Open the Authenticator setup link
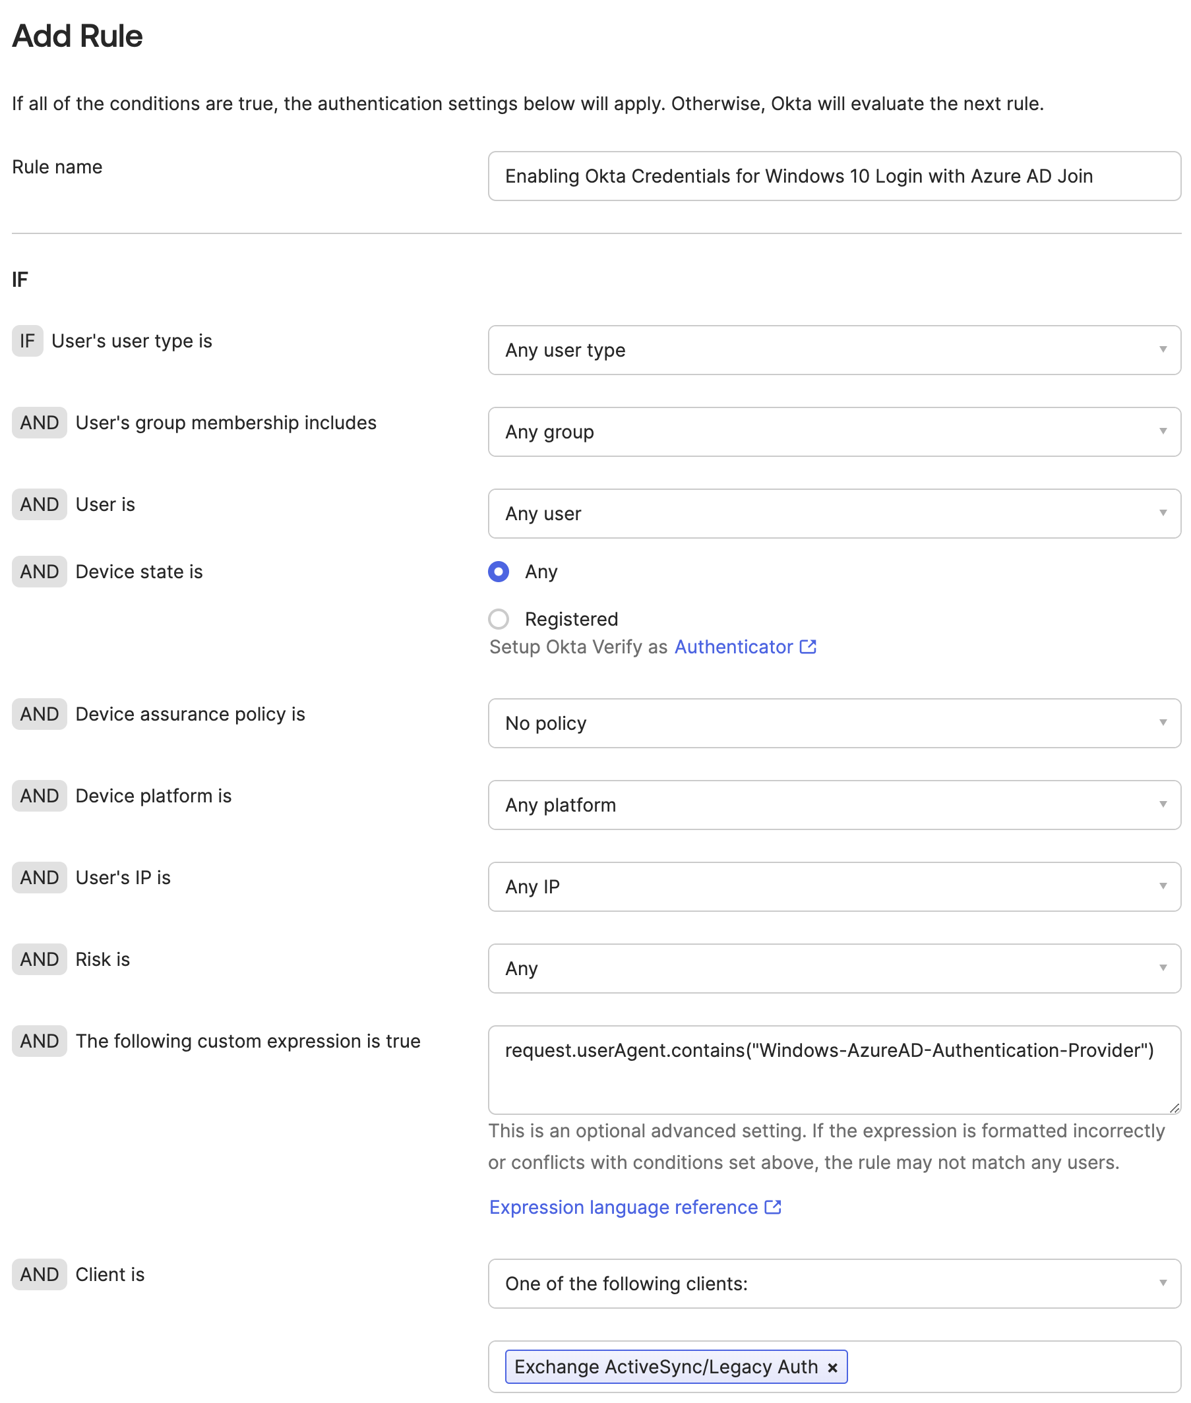Image resolution: width=1191 pixels, height=1403 pixels. coord(733,647)
